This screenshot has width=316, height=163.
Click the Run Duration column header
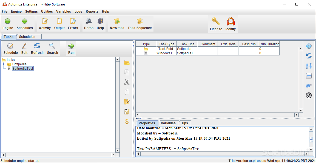coord(269,44)
